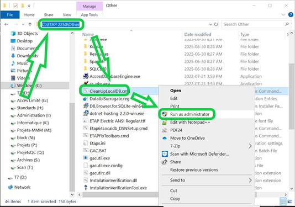Select gacutil.exe.config file
295x207 pixels.
pyautogui.click(x=106, y=166)
